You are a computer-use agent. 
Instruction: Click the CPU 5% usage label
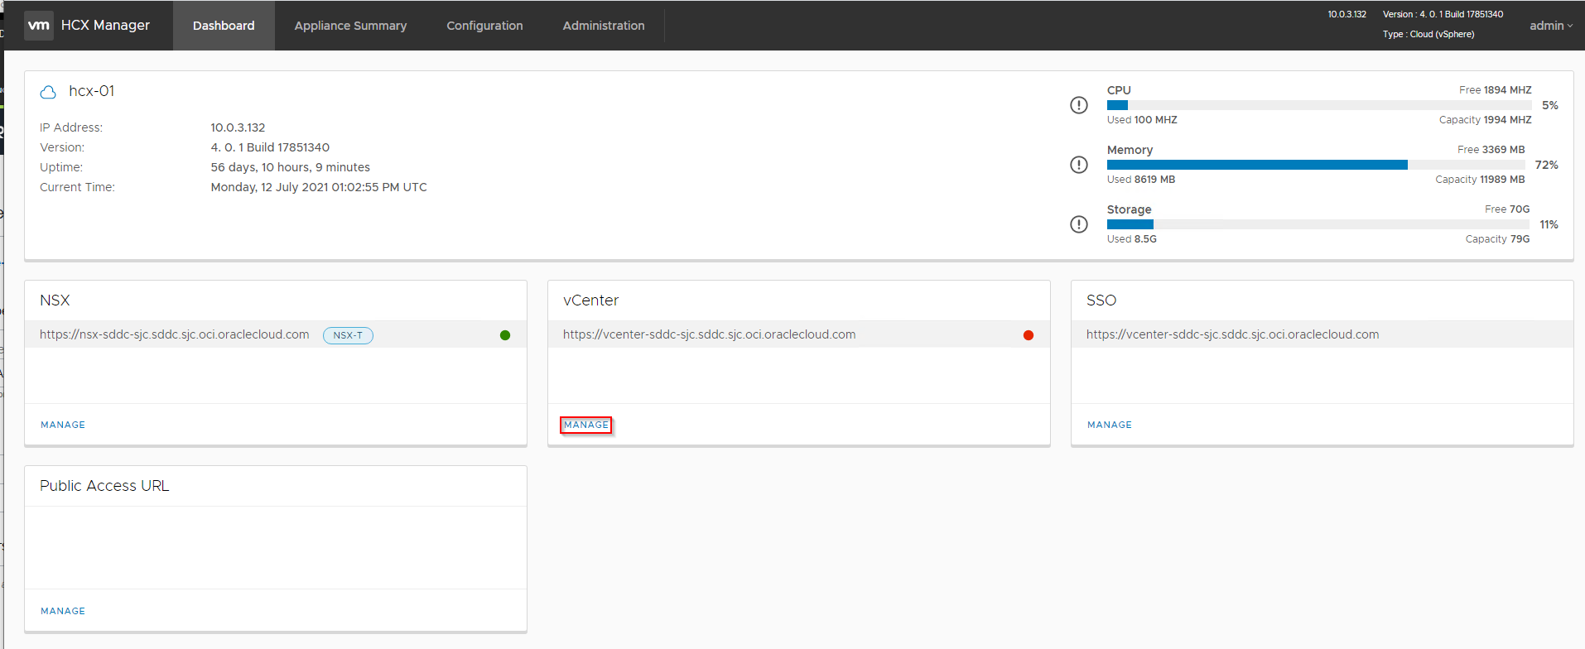coord(1550,105)
